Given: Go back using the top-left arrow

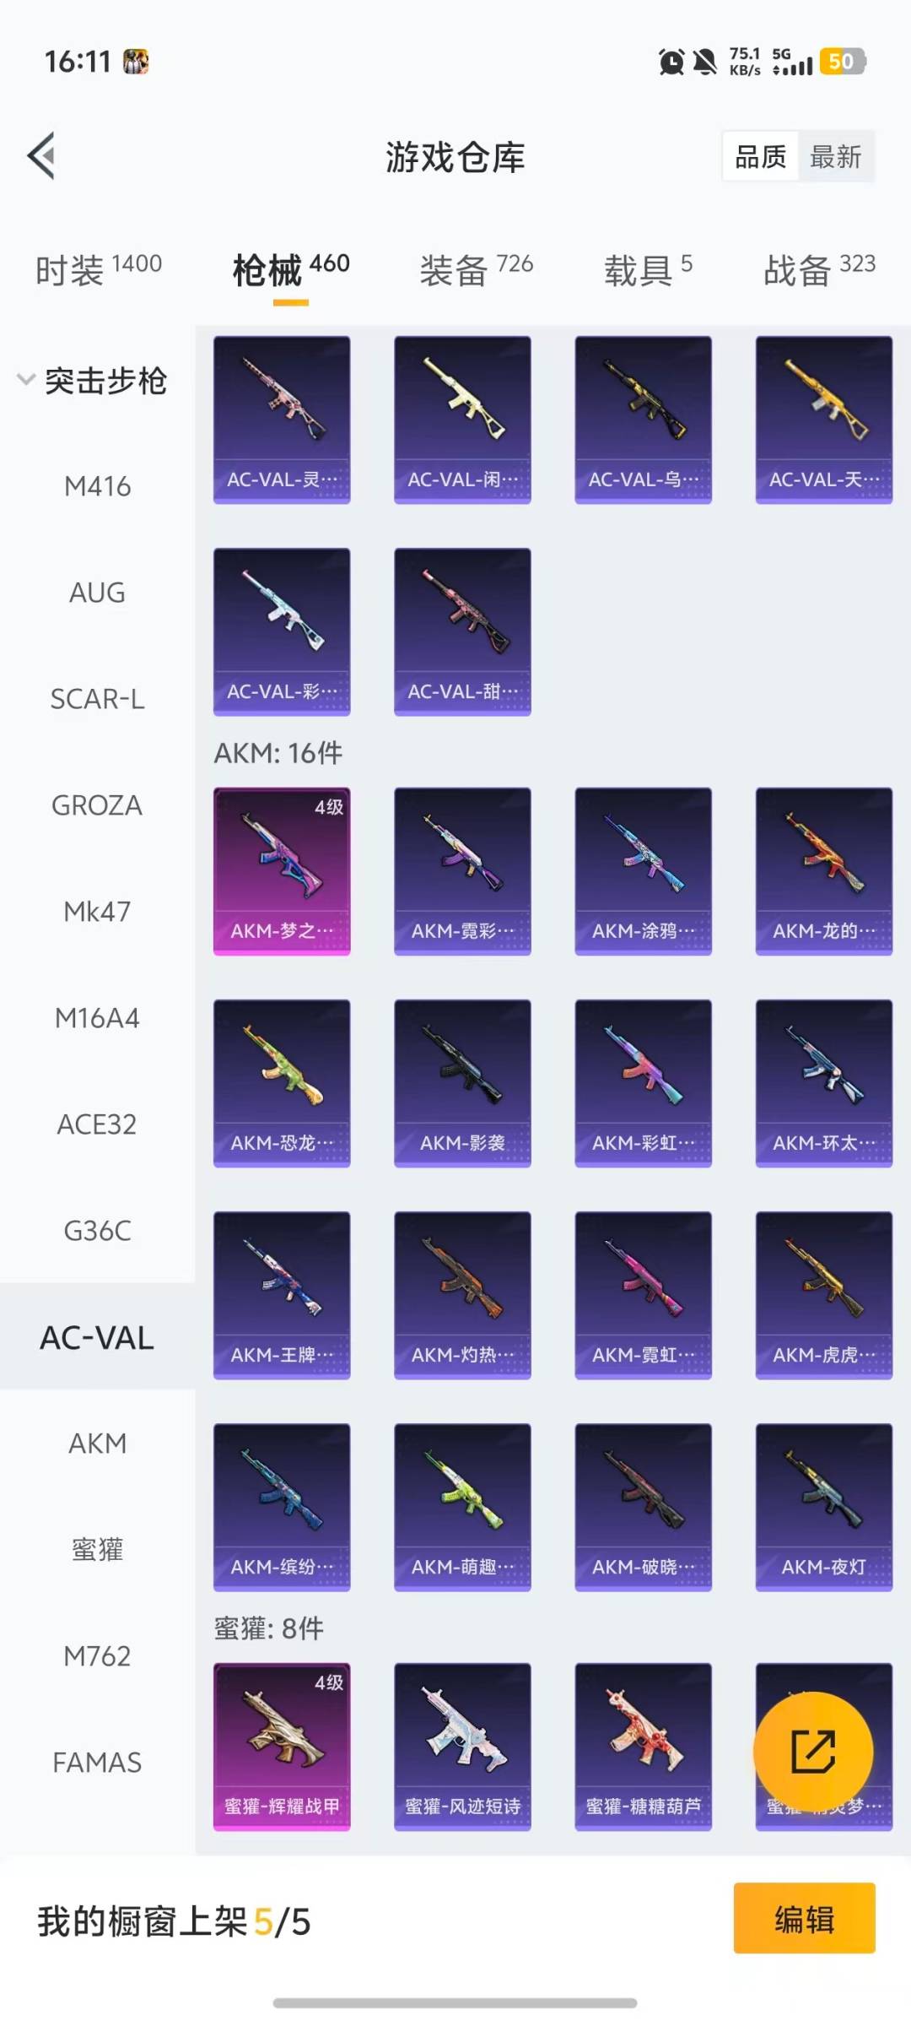Looking at the screenshot, I should (41, 155).
